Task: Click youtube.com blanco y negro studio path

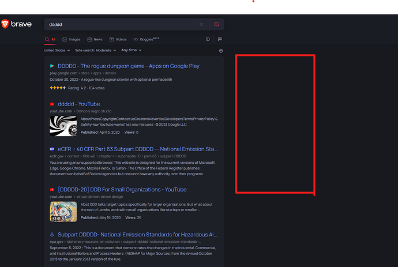Action: point(80,111)
